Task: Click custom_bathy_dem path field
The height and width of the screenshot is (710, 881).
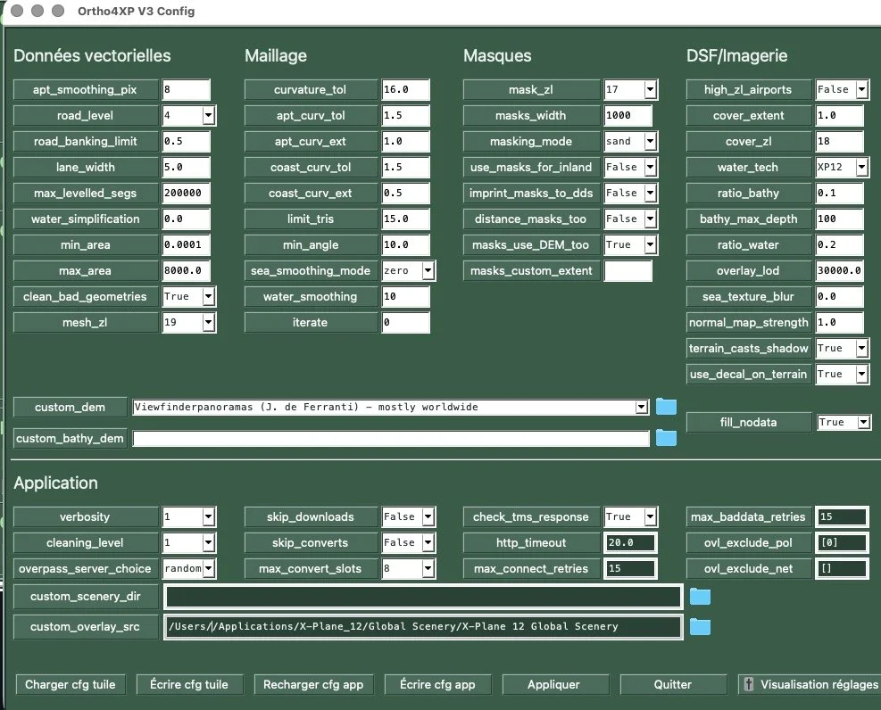Action: [391, 438]
